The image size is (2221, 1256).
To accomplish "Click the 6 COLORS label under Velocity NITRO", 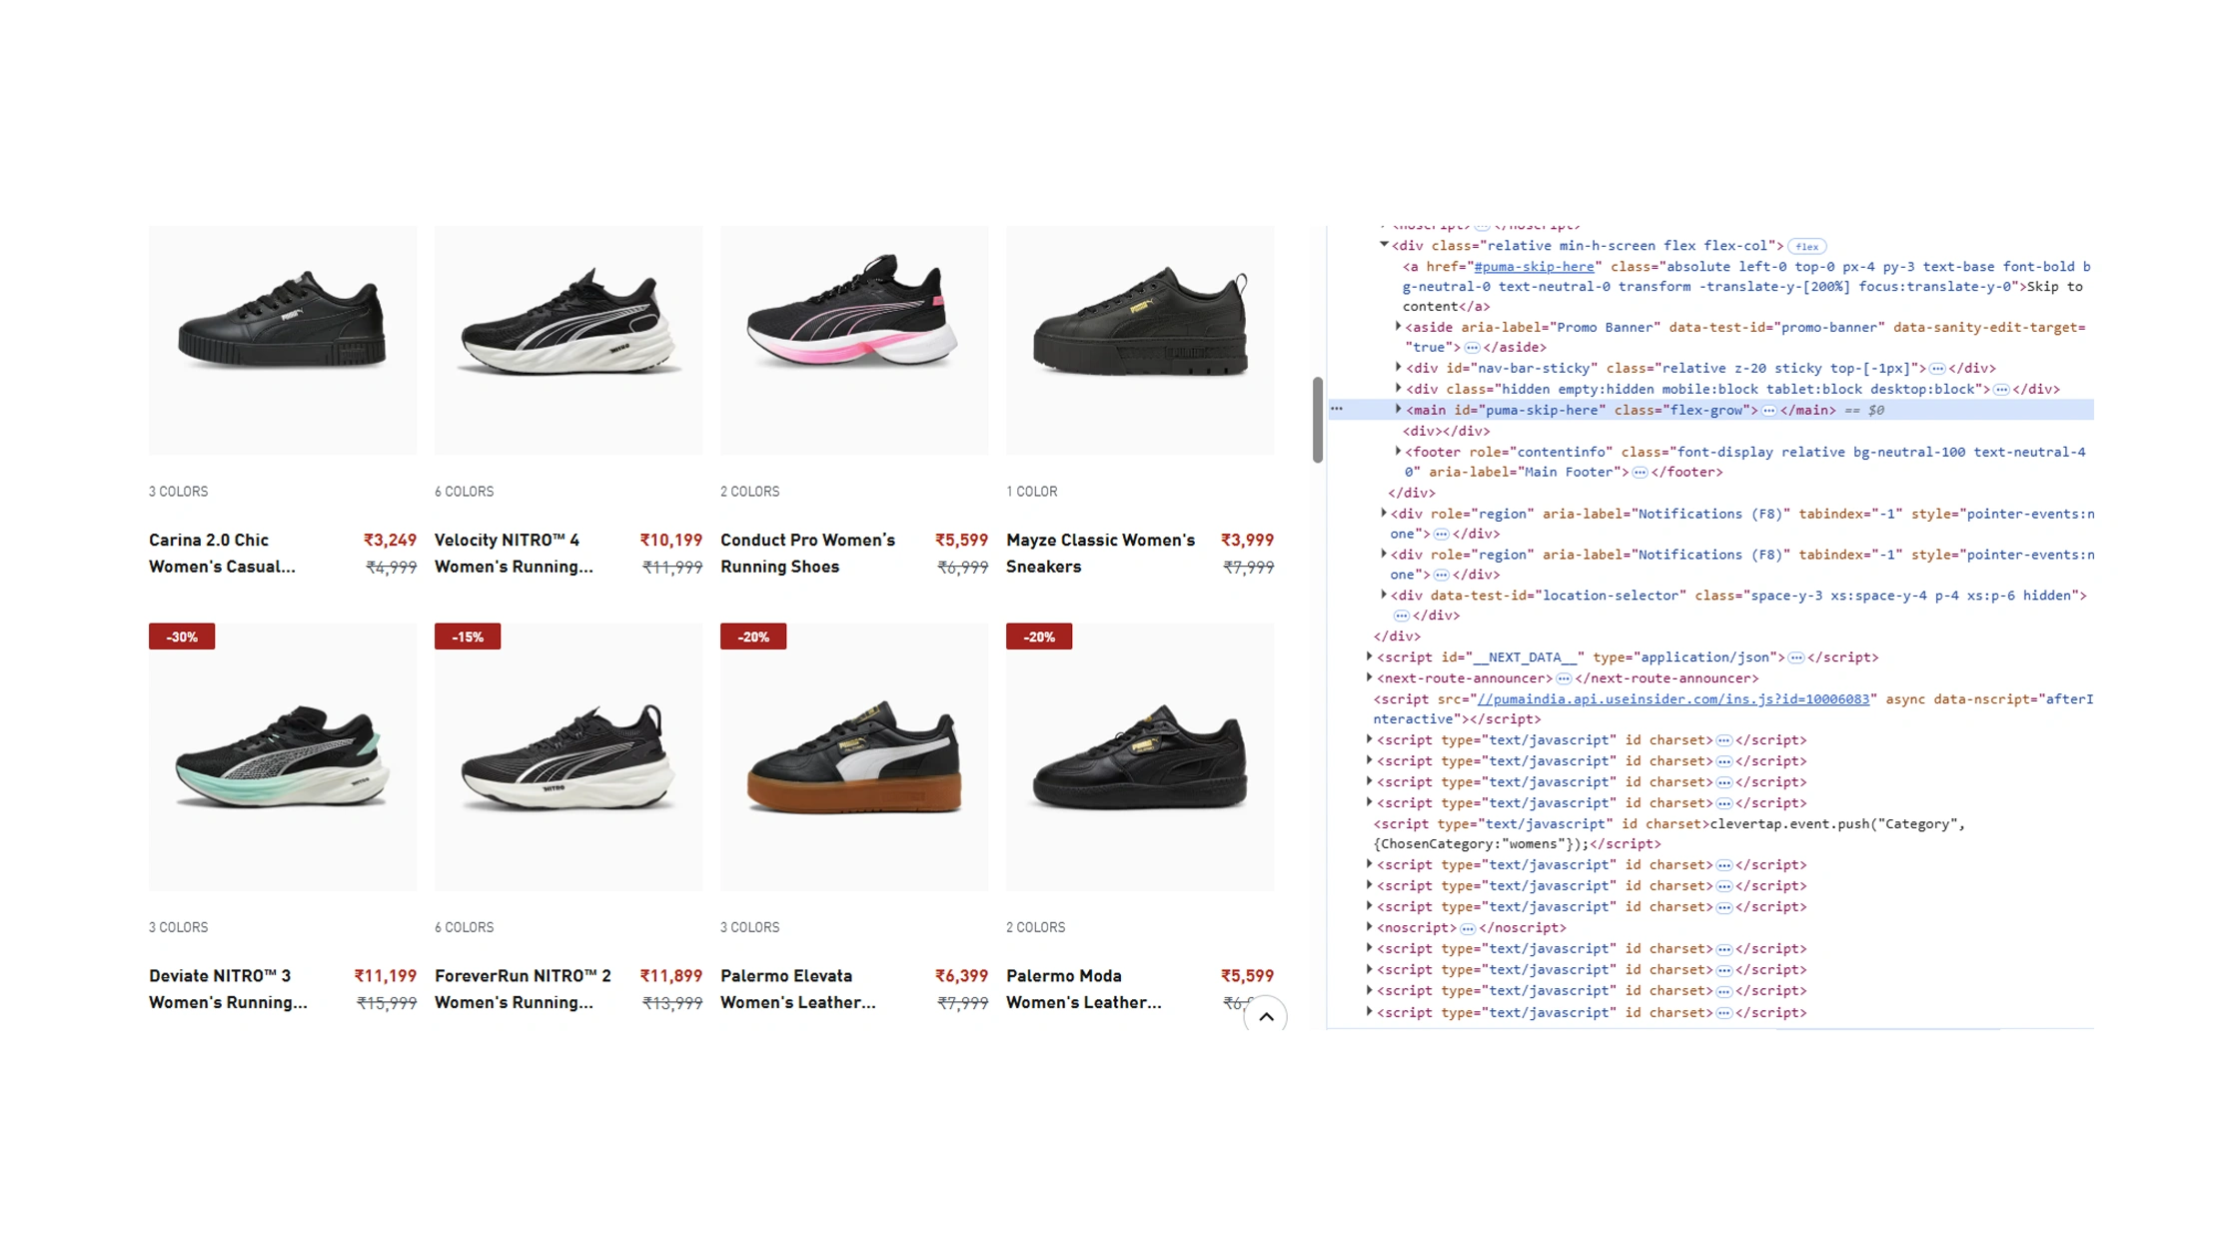I will click(x=464, y=492).
